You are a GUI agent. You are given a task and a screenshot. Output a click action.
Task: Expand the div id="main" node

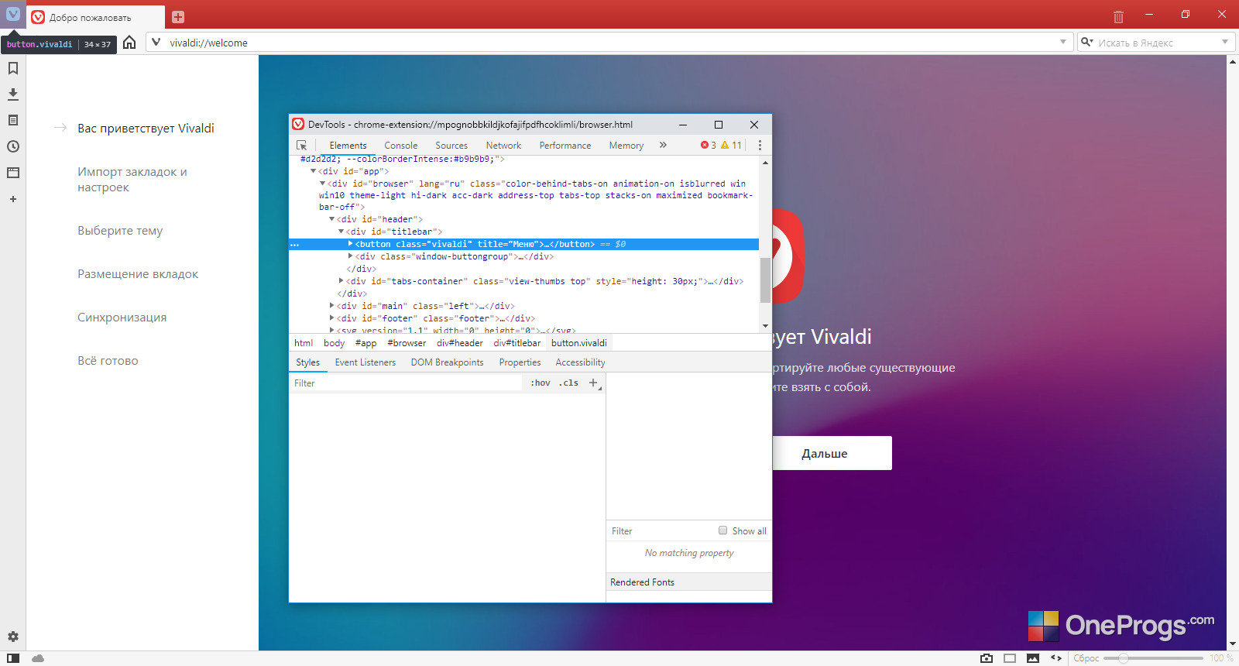[x=332, y=306]
